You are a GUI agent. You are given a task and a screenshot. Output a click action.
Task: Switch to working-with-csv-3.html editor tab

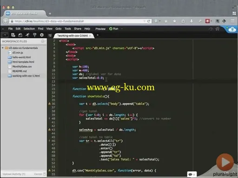pos(73,36)
